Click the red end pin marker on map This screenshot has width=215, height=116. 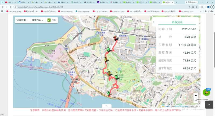pos(115,38)
